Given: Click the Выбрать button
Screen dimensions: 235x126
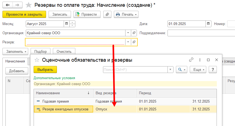Looking at the screenshot, I should [45, 69].
